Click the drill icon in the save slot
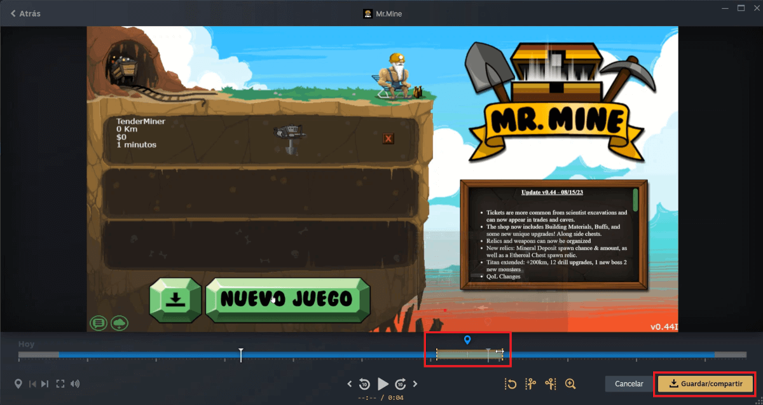Viewport: 763px width, 405px height. [289, 139]
